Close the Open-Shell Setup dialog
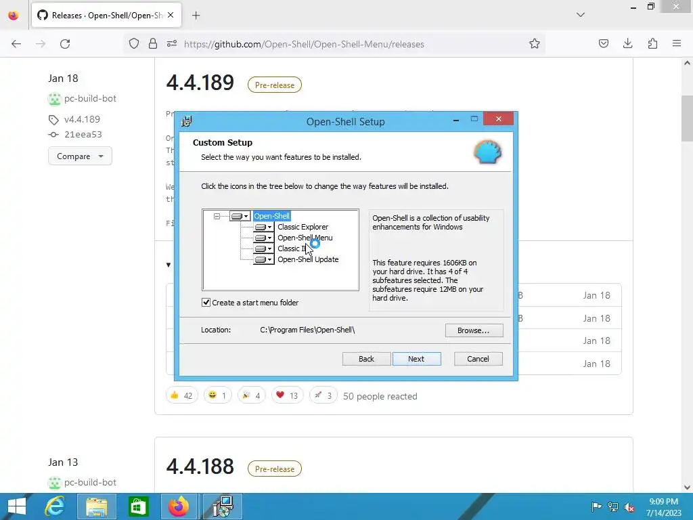 click(x=499, y=118)
